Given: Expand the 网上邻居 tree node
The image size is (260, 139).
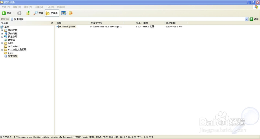Looking at the screenshot, I should pyautogui.click(x=2, y=37).
